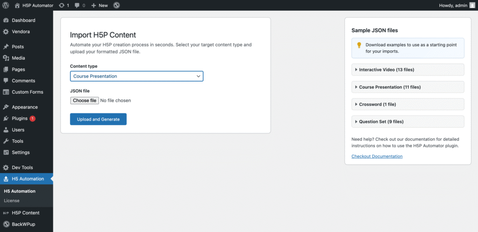This screenshot has height=232, width=478.
Task: Click the Users person icon
Action: point(6,130)
